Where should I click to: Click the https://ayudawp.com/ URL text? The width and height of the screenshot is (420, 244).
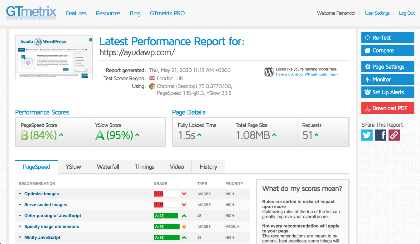coord(137,52)
